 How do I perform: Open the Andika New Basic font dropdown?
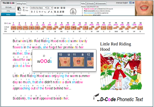point(38,8)
